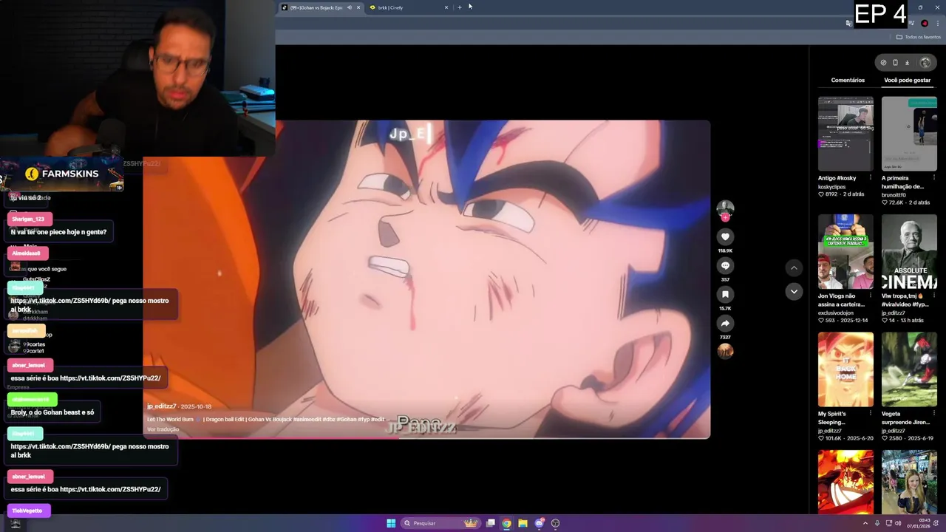Close the Gohan vs Bojack browser tab
Image resolution: width=946 pixels, height=532 pixels.
pos(358,7)
